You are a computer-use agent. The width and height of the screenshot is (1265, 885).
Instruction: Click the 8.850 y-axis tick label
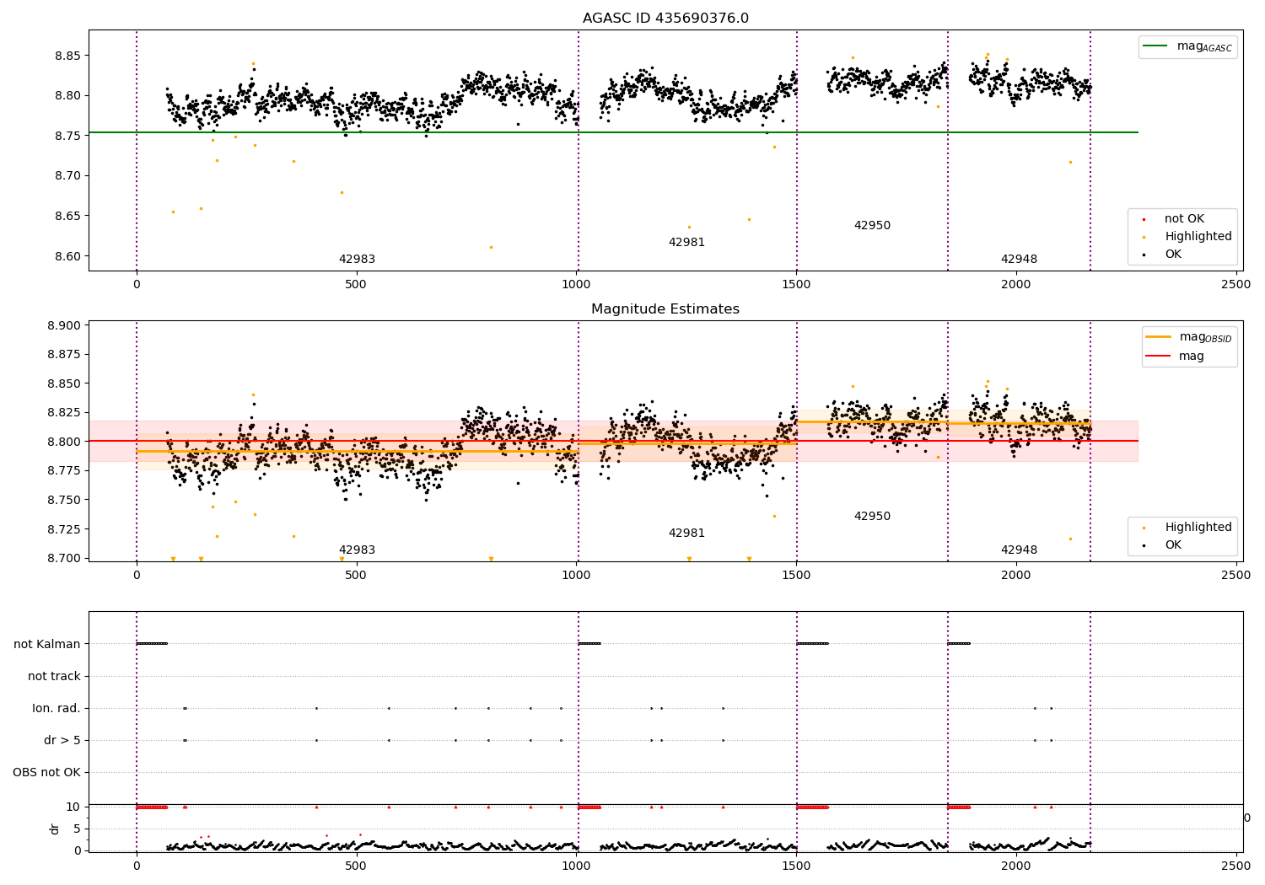[64, 384]
